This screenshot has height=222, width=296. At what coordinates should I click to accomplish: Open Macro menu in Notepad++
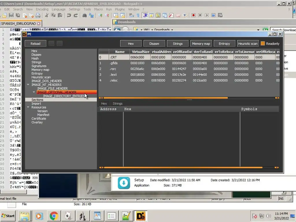pos(98,9)
